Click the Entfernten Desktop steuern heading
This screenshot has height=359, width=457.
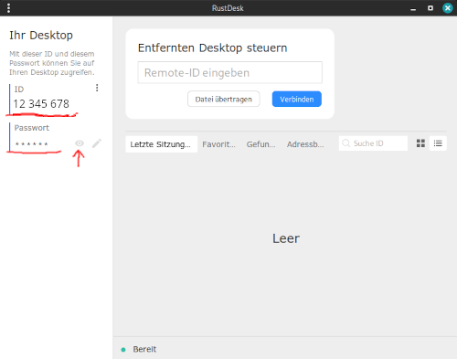(213, 48)
